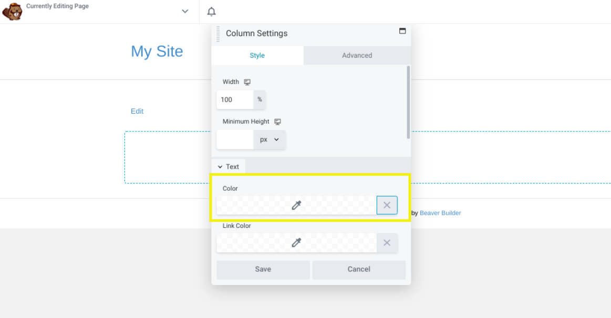Click the Color eyedropper icon
This screenshot has width=611, height=318.
[296, 205]
